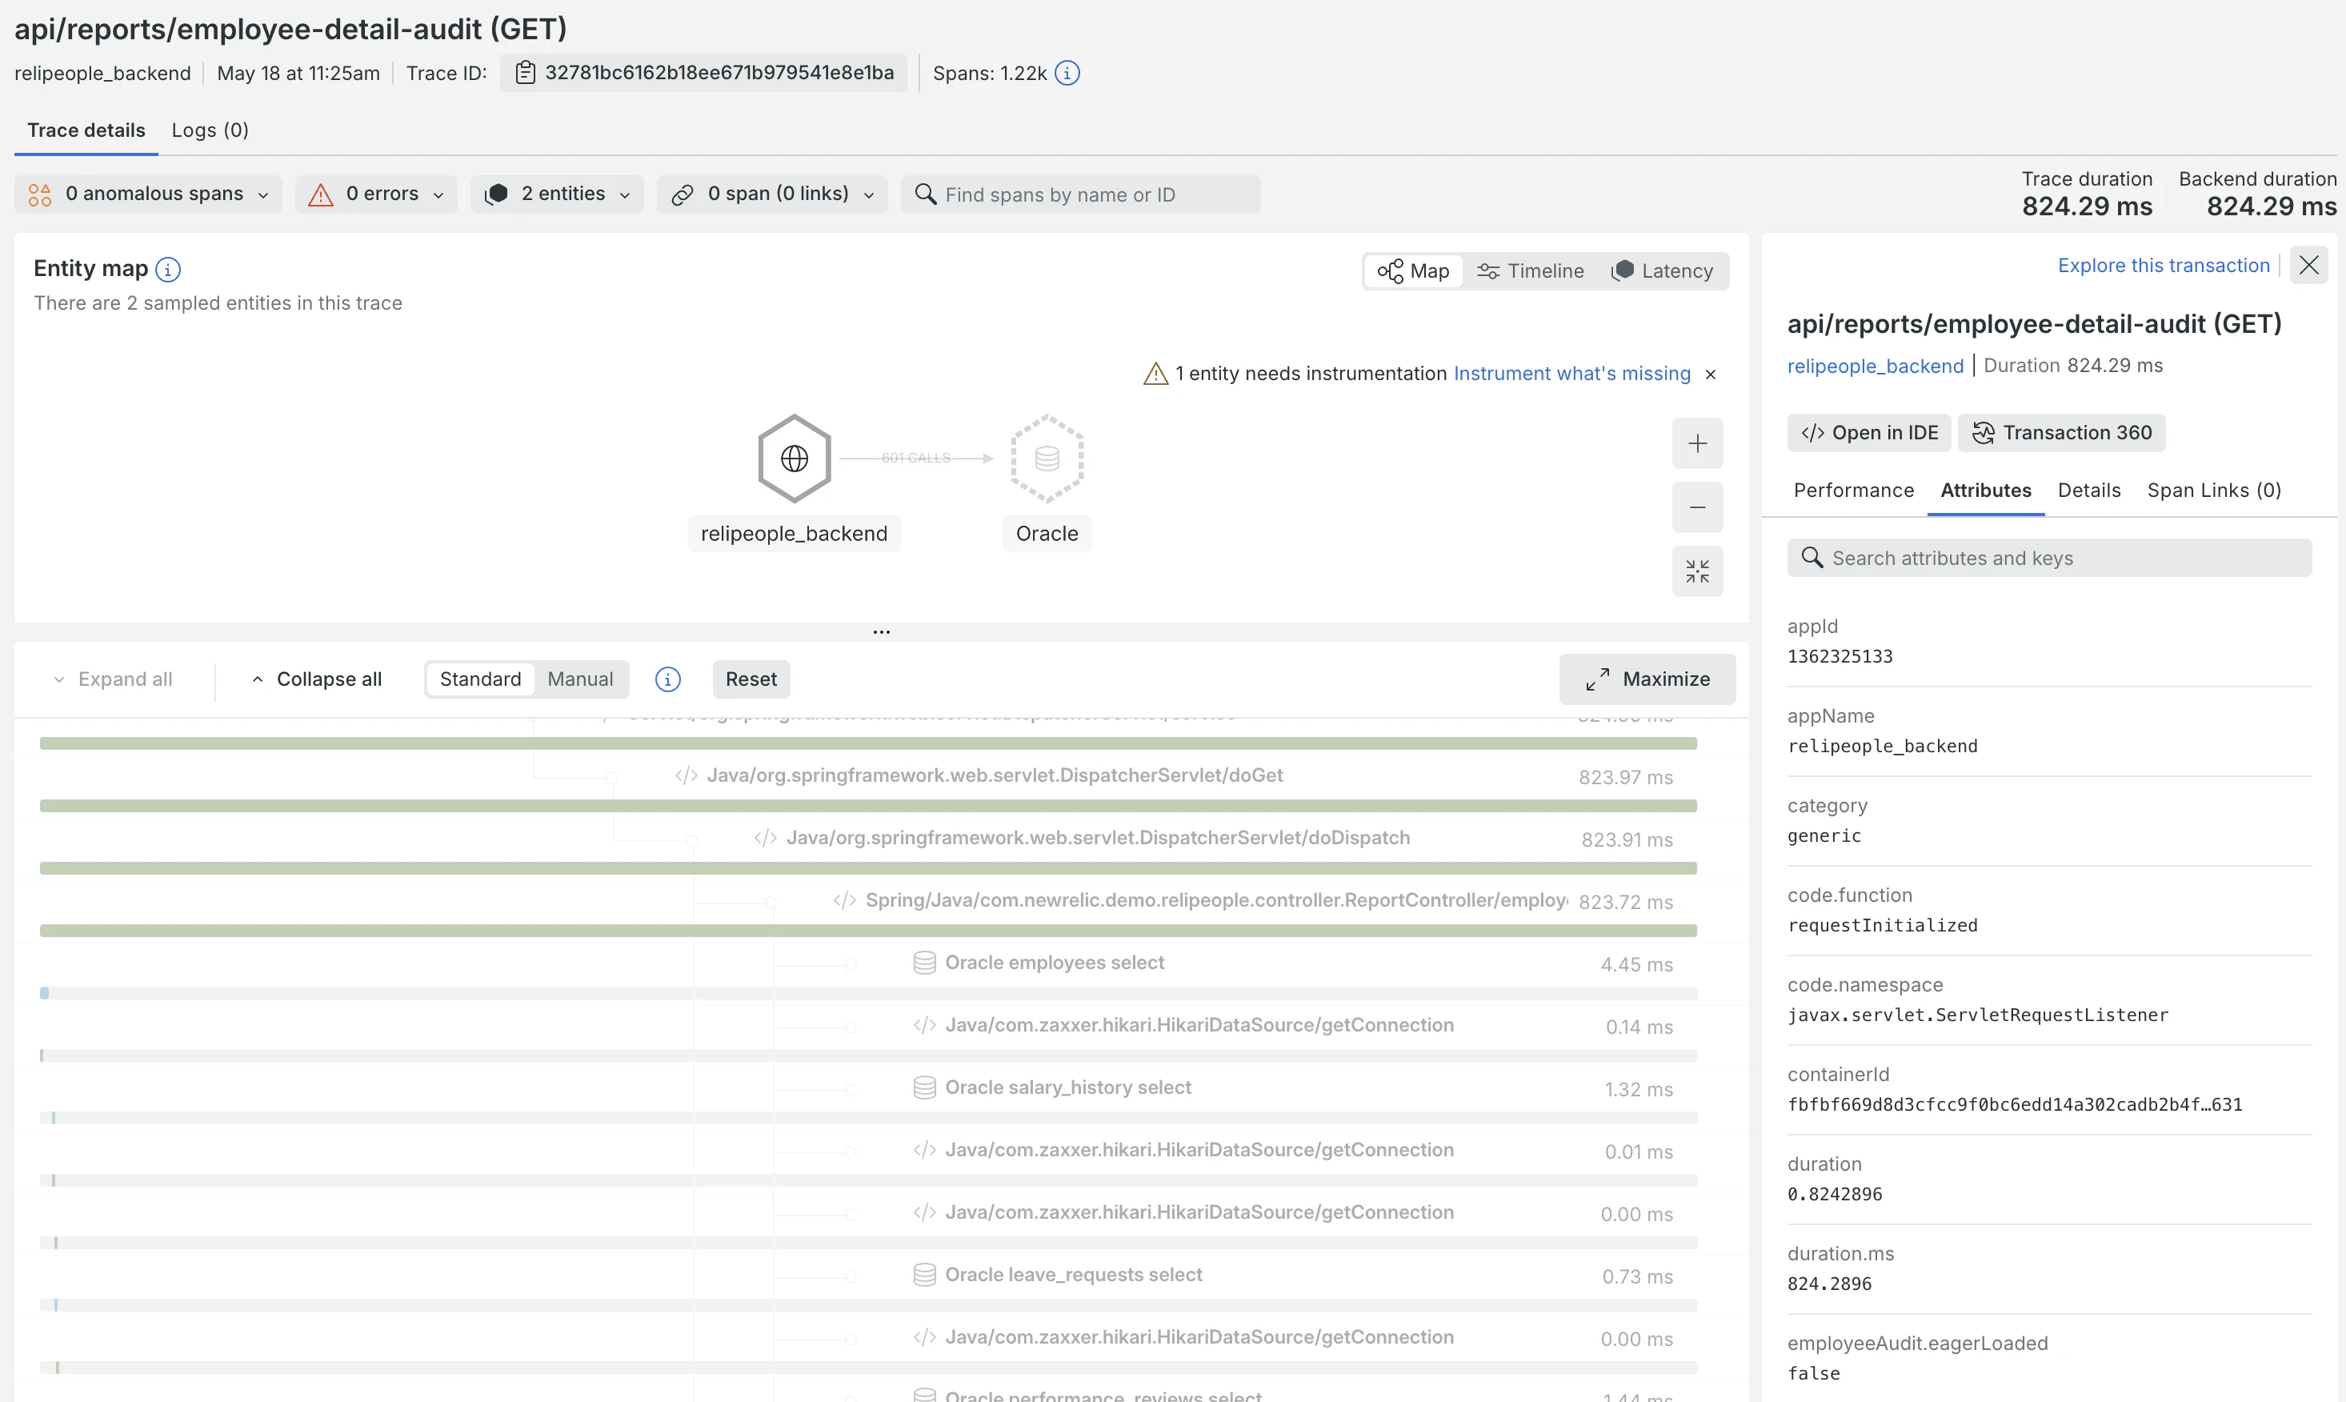Click the Open in IDE button
The width and height of the screenshot is (2346, 1402).
(x=1869, y=433)
